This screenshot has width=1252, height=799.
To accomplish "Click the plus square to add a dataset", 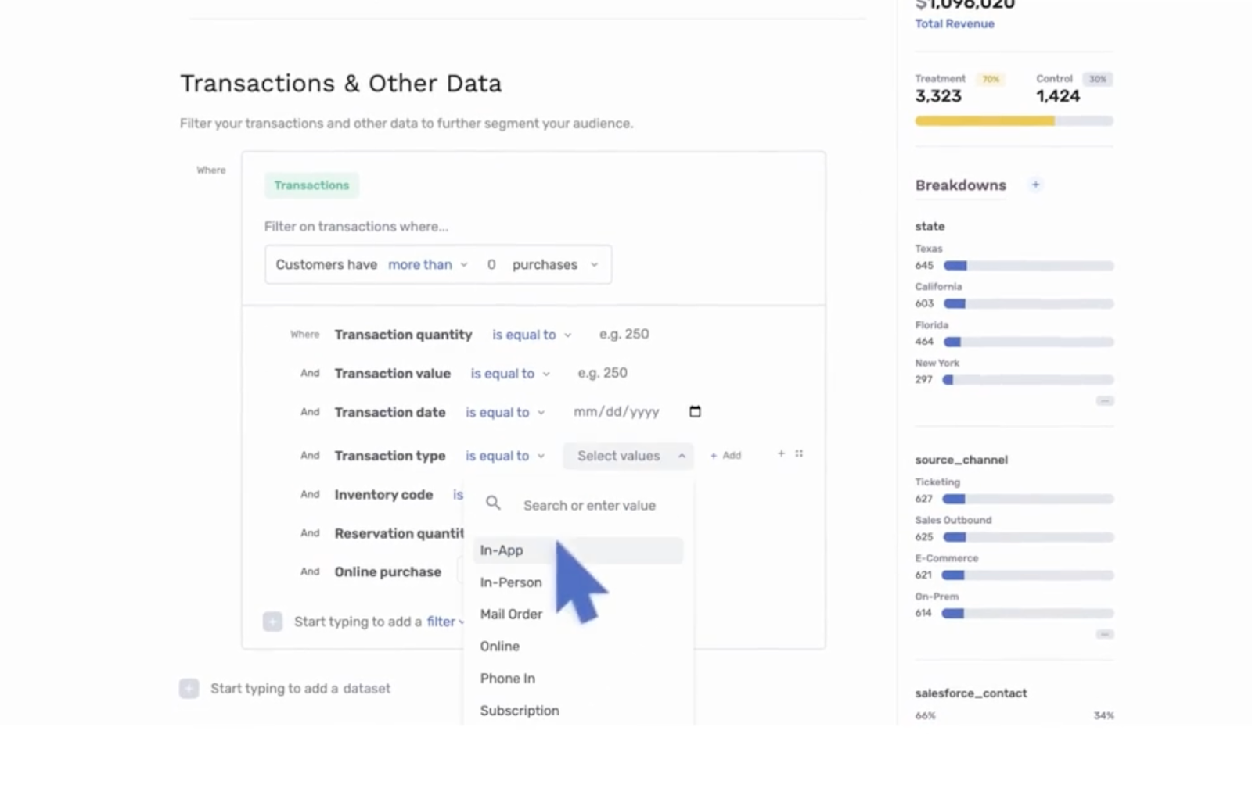I will point(189,688).
